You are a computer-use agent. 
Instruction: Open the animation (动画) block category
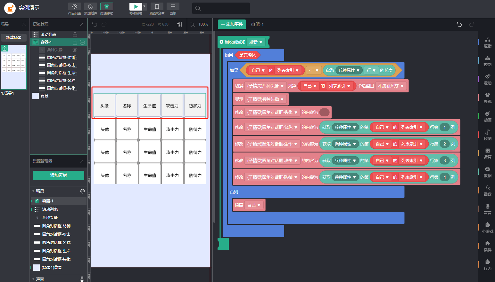tap(487, 116)
